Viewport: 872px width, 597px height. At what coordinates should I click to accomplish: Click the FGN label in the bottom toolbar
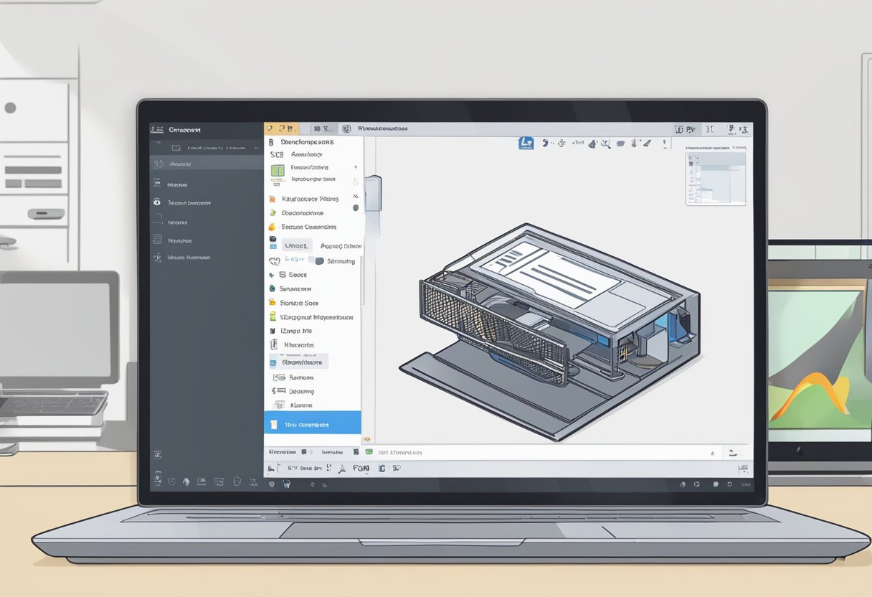(361, 468)
